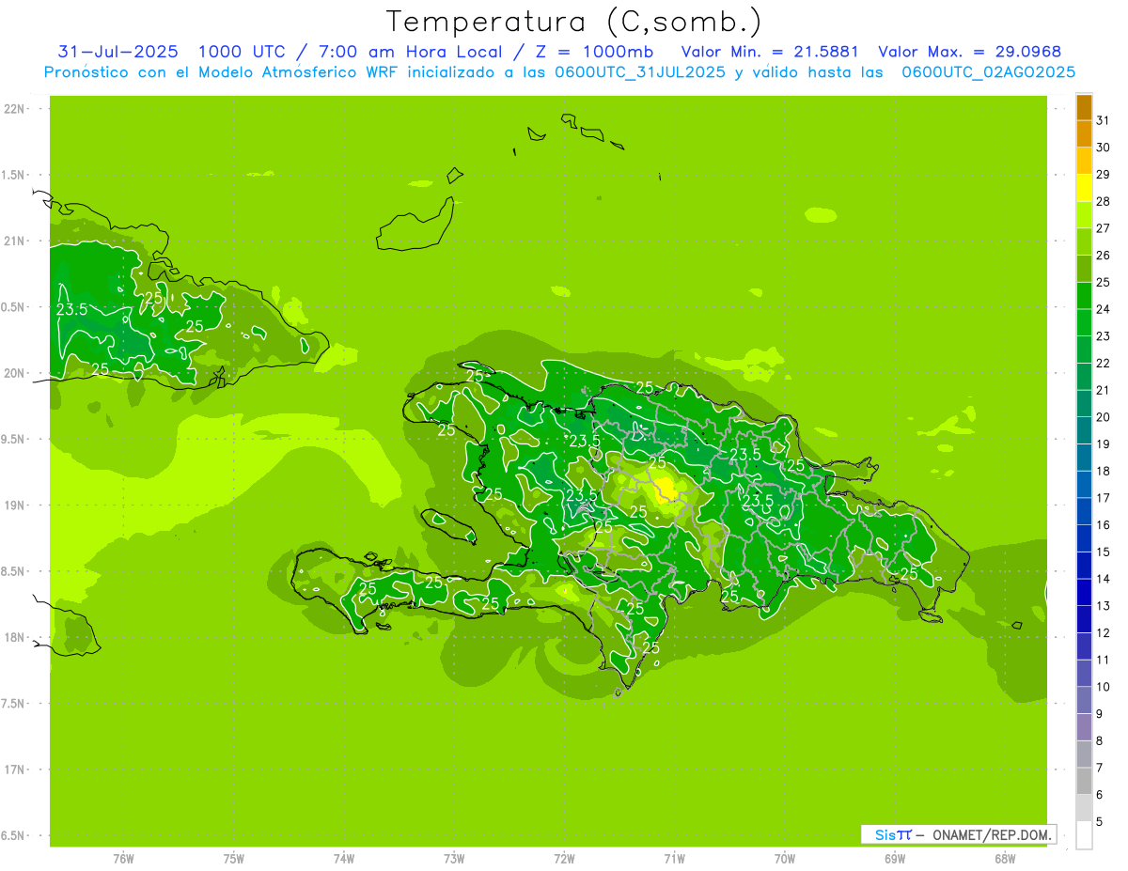Pick the blue swatch between 16 and 17
This screenshot has width=1128, height=871.
point(1084,511)
